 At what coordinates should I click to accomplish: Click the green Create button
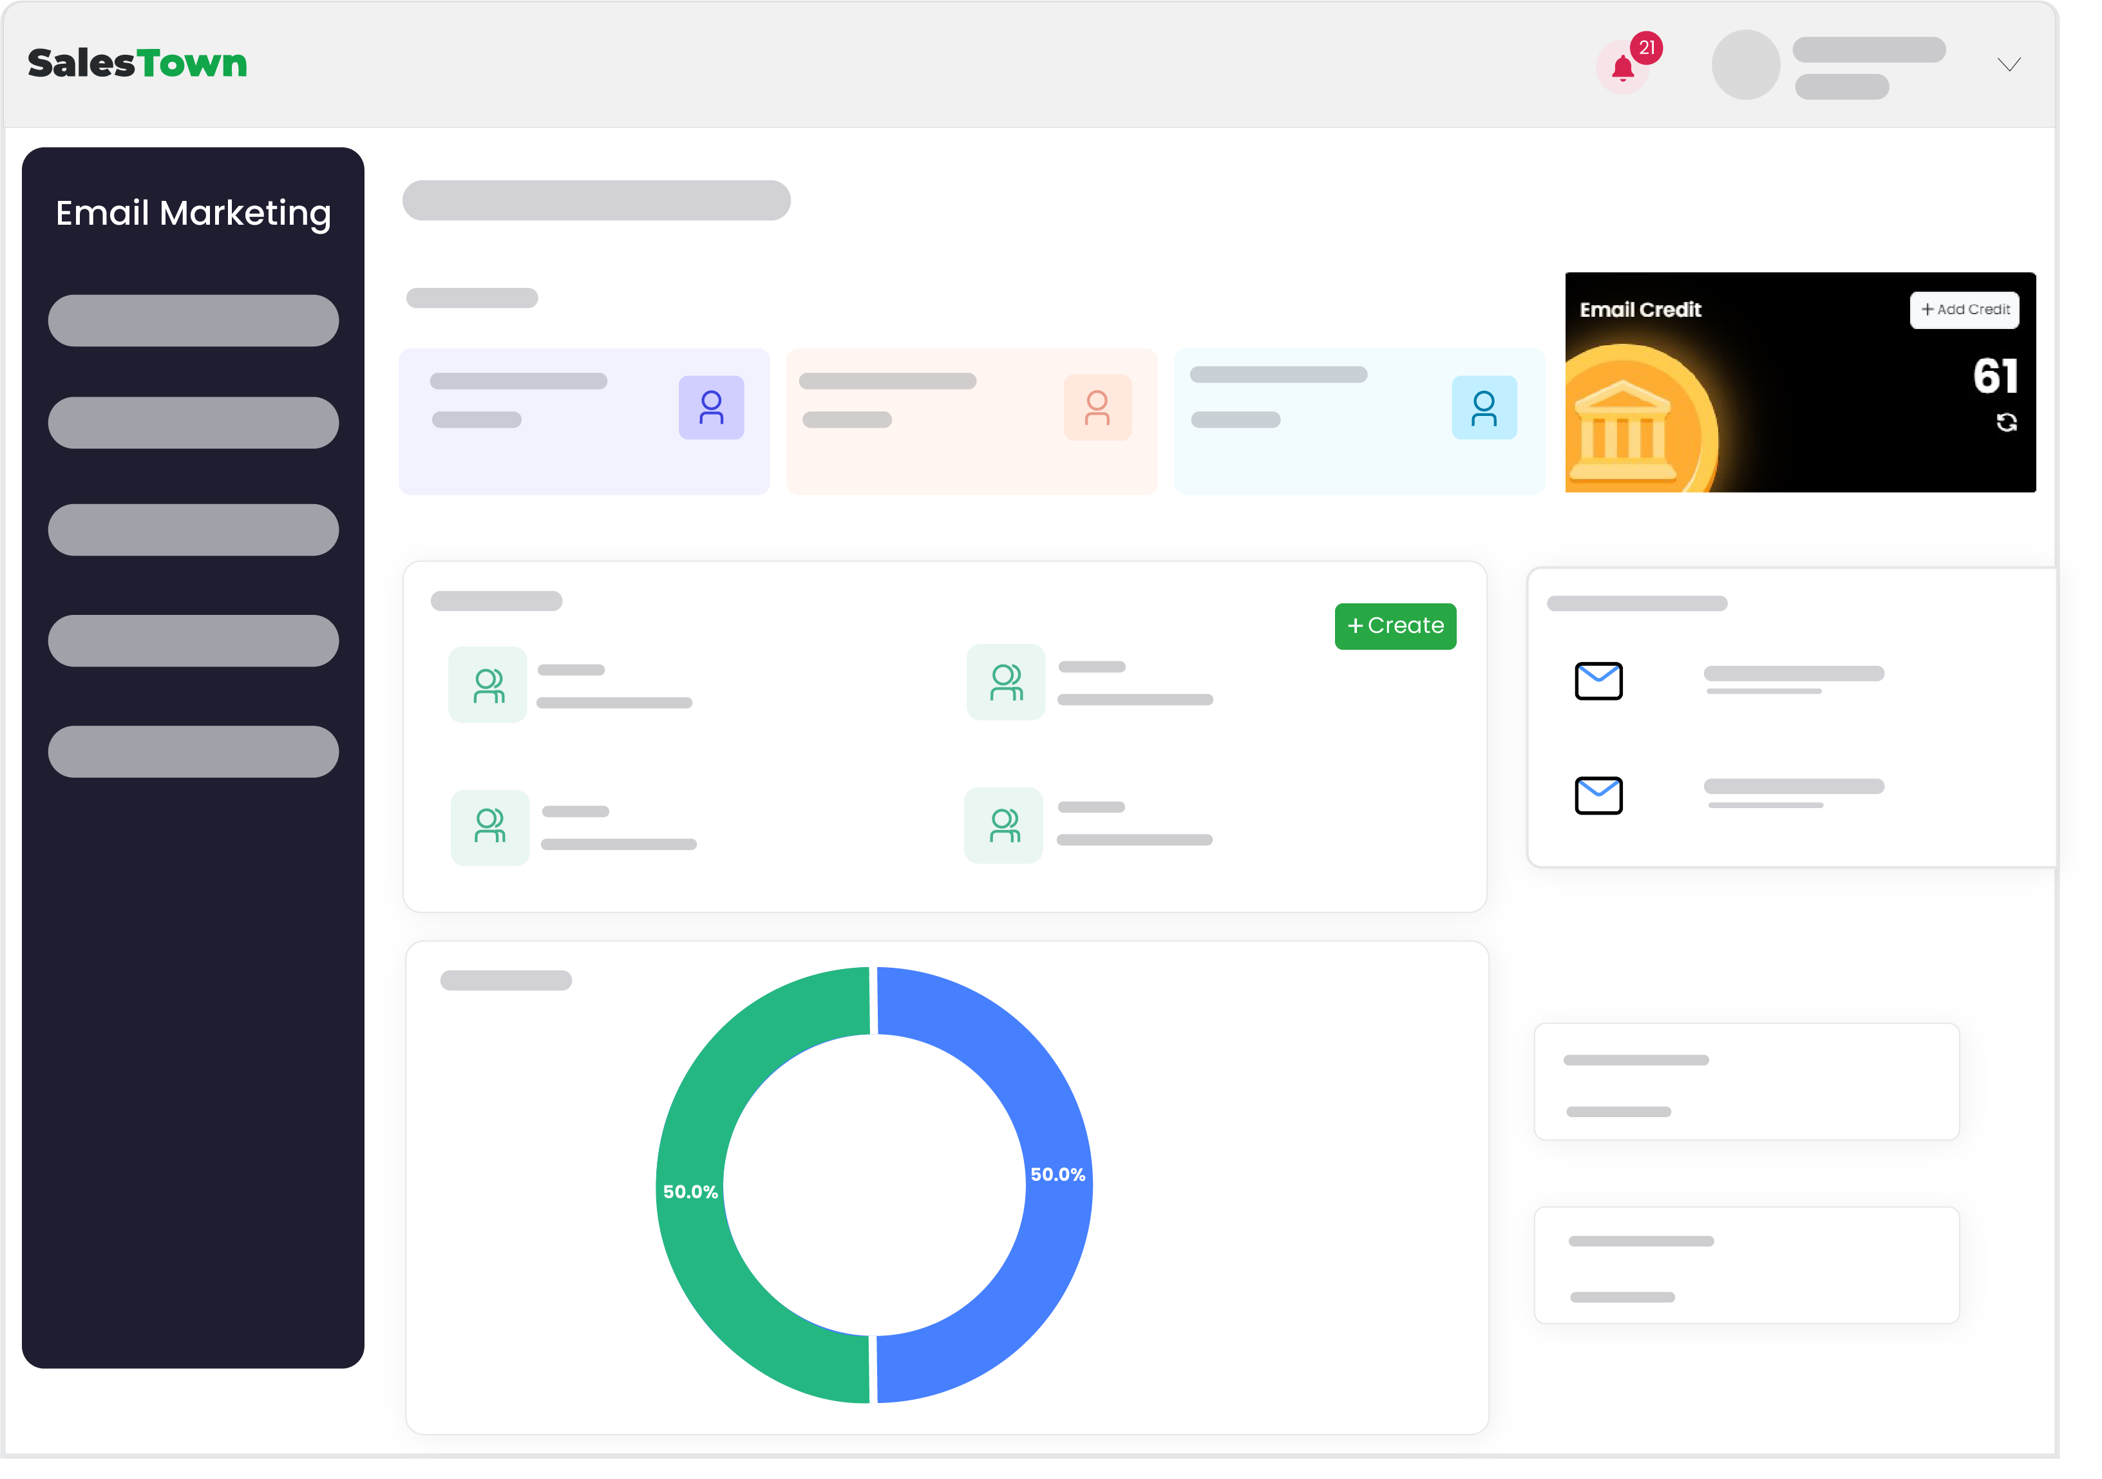[1396, 626]
